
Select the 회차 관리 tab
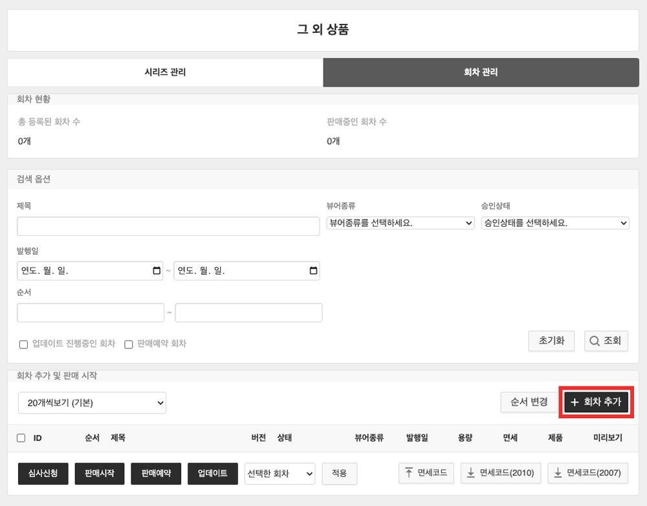click(x=481, y=72)
